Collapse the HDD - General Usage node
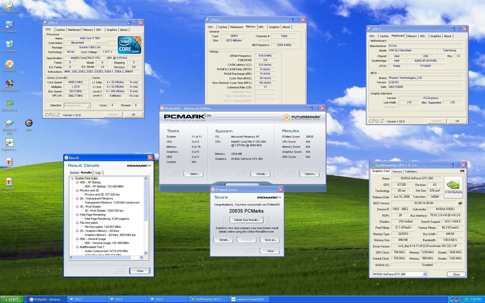The width and height of the screenshot is (485, 303). click(77, 239)
